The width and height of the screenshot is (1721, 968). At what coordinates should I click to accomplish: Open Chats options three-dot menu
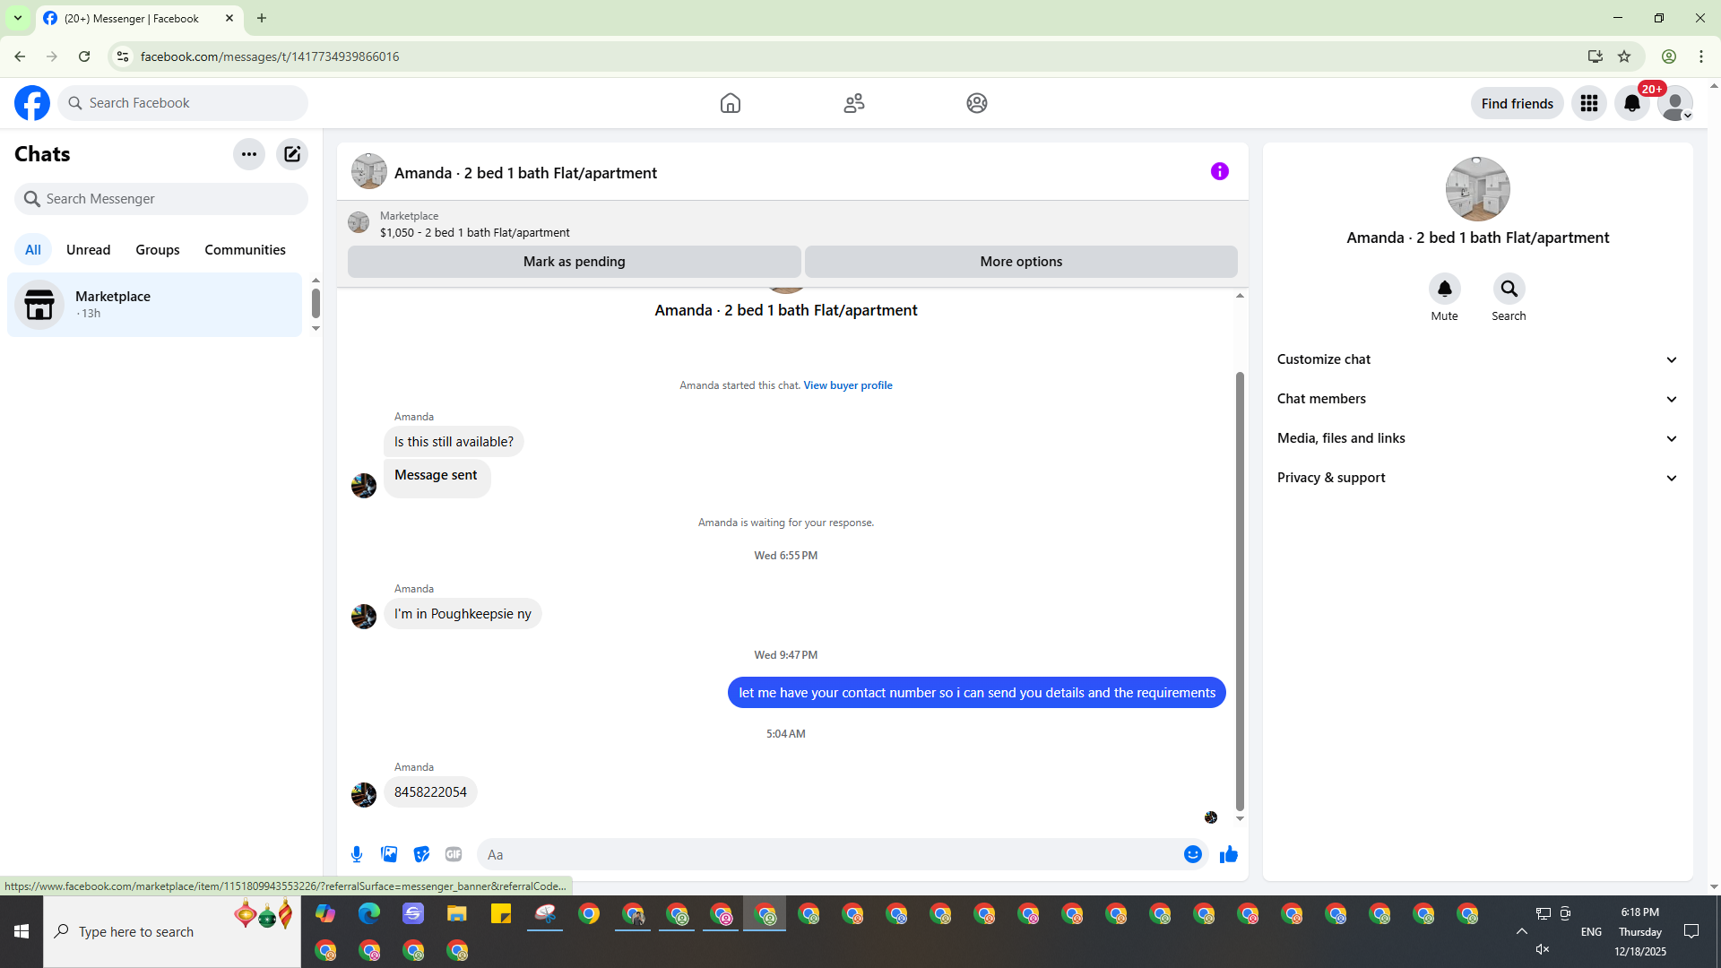[x=249, y=154]
